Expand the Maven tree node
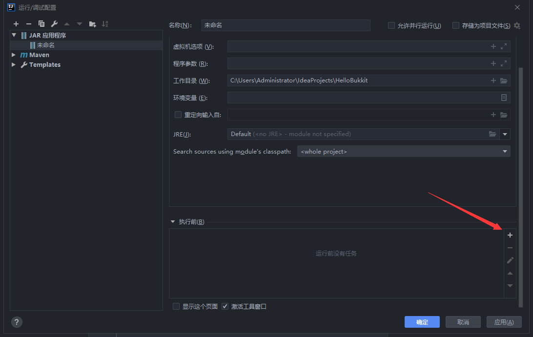 pyautogui.click(x=14, y=55)
